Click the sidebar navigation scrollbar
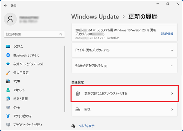Image resolution: width=183 pixels, height=131 pixels. click(65, 79)
